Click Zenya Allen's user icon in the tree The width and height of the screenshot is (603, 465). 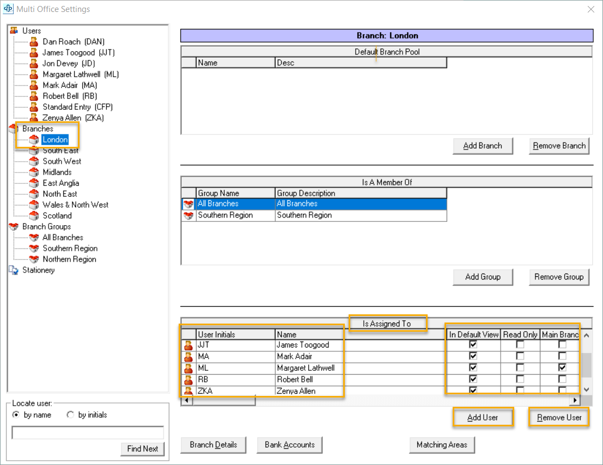(34, 117)
